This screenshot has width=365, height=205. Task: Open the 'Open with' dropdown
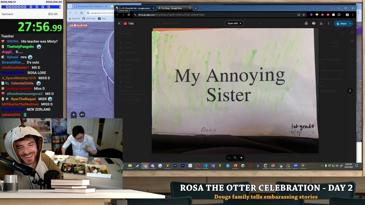(x=234, y=23)
